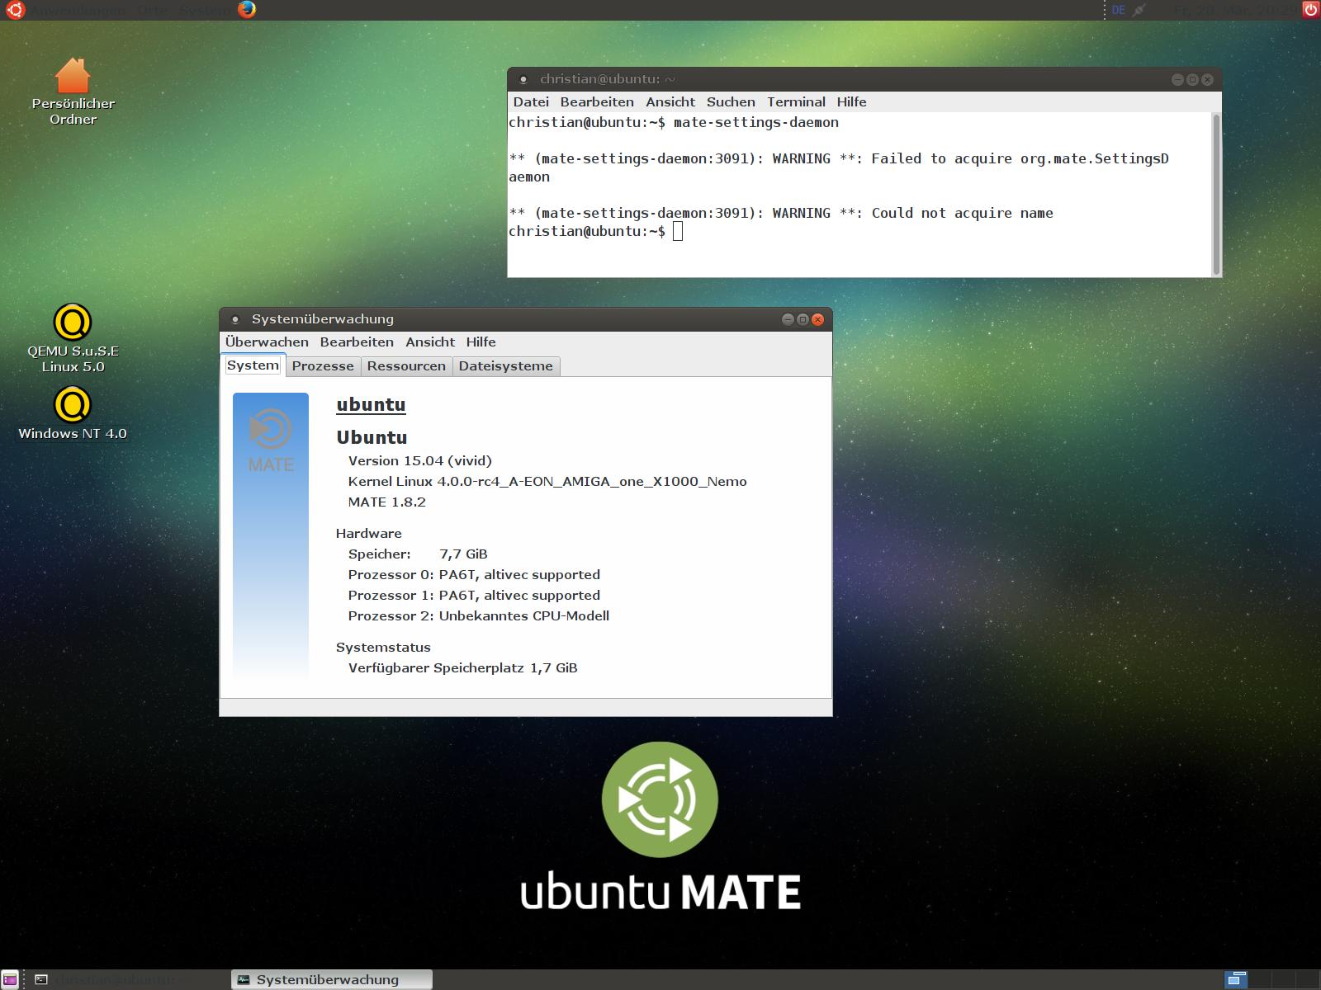Switch to the Prozesse tab
This screenshot has height=990, width=1321.
(x=323, y=365)
